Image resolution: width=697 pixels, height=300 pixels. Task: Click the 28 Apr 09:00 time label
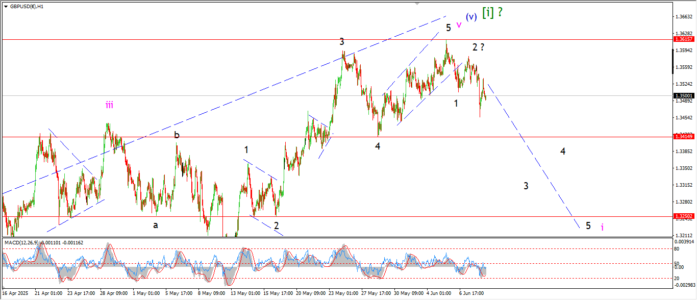(113, 293)
